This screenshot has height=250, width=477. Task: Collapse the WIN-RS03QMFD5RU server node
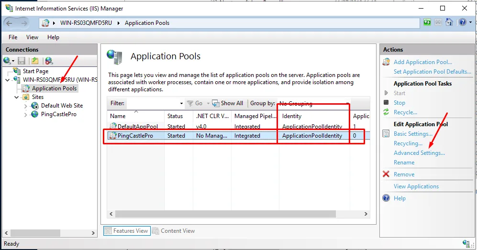point(8,80)
